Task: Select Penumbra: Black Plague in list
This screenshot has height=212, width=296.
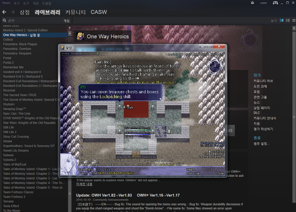Action: [x=20, y=44]
